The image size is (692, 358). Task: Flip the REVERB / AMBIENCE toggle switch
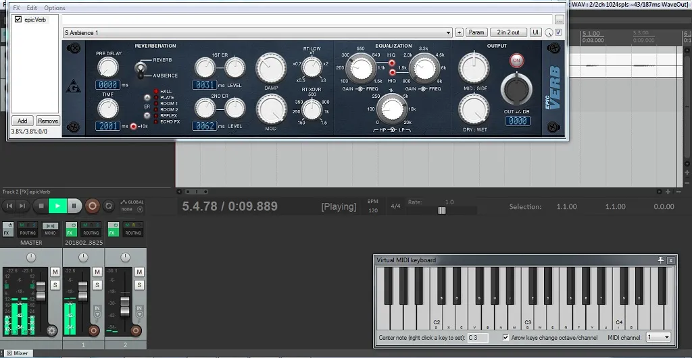point(141,69)
